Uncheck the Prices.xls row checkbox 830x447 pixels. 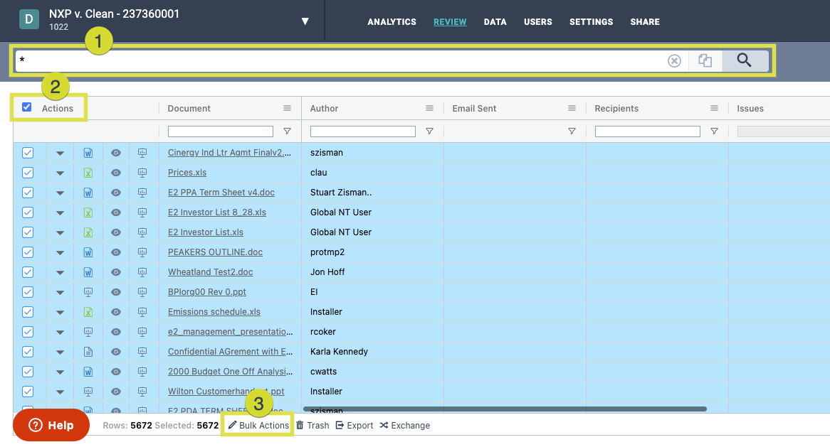click(28, 173)
